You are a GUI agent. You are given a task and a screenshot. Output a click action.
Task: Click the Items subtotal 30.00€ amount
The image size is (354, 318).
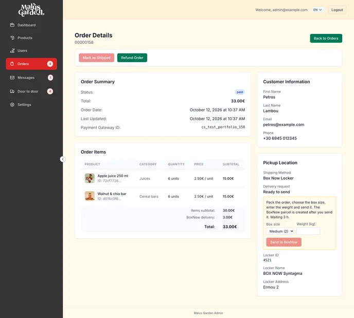tap(228, 211)
